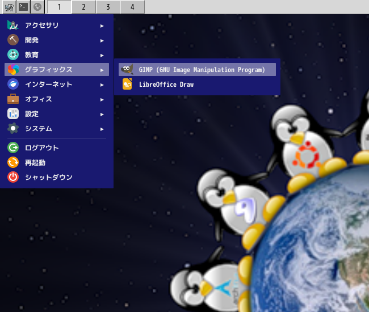Click the システム gear icon
The width and height of the screenshot is (369, 312).
click(13, 128)
